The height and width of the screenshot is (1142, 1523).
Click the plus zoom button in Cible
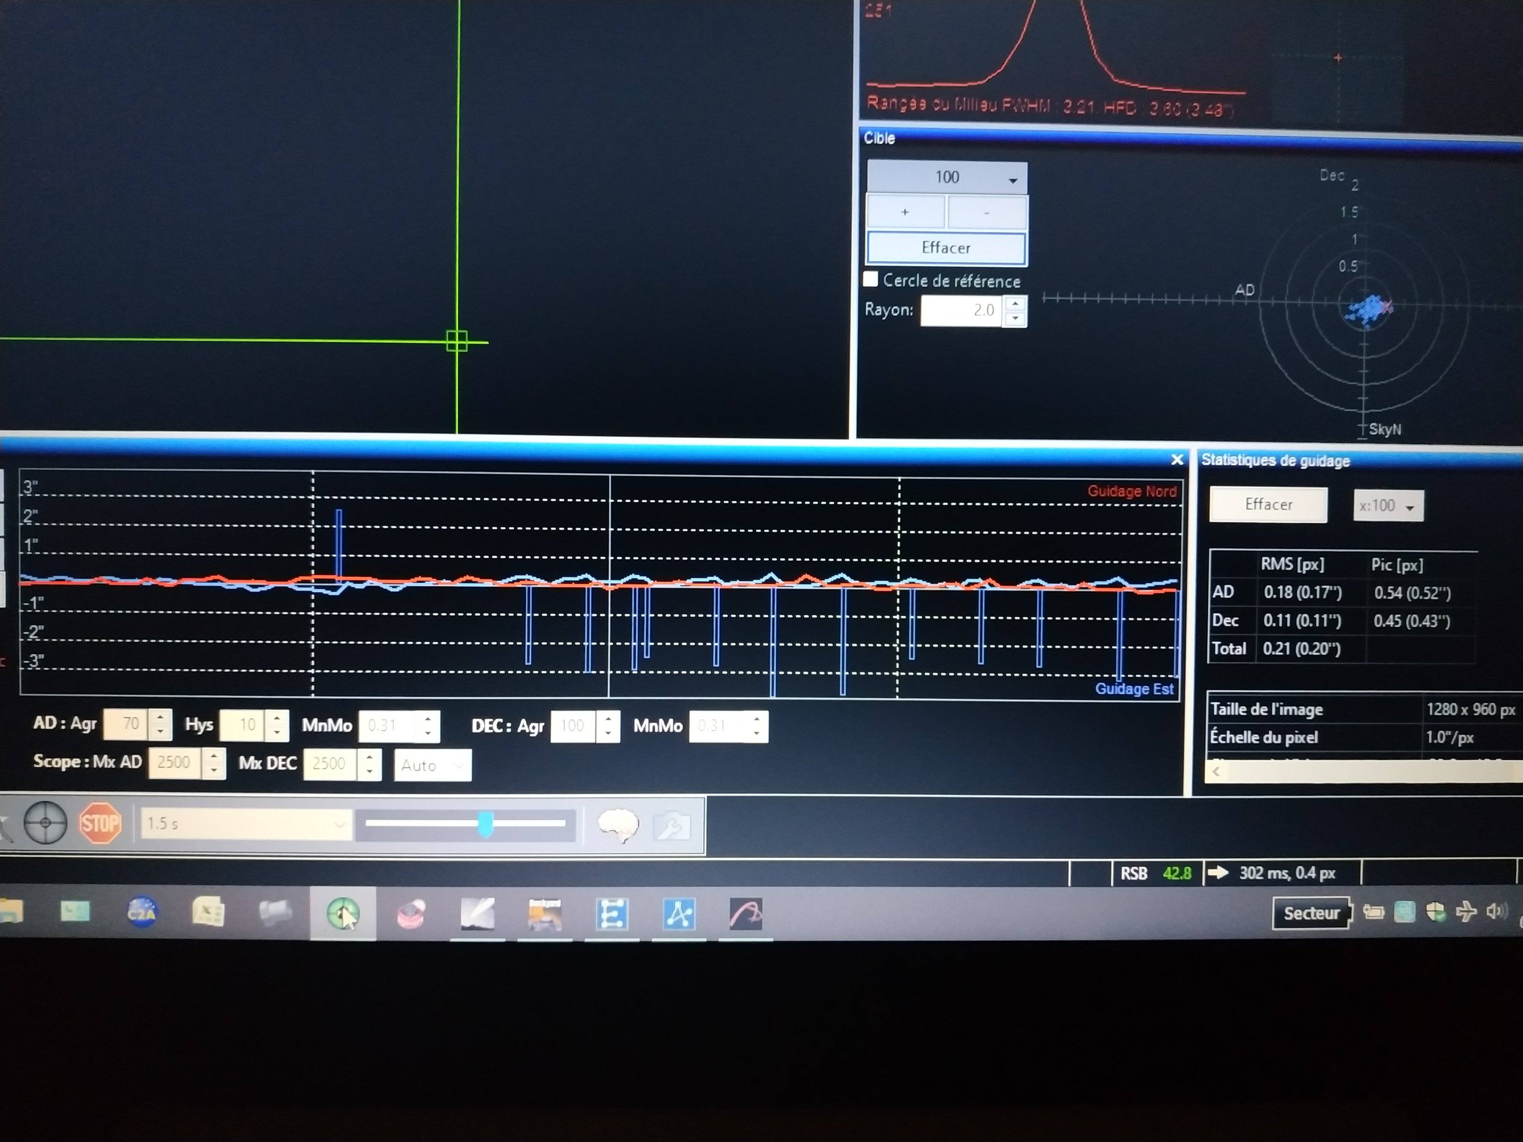click(905, 212)
